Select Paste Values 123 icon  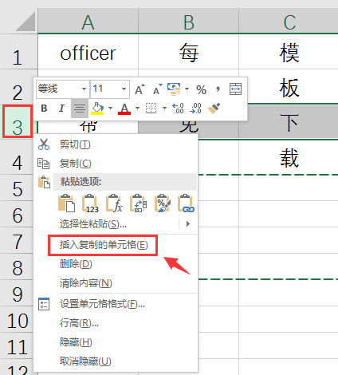click(90, 203)
